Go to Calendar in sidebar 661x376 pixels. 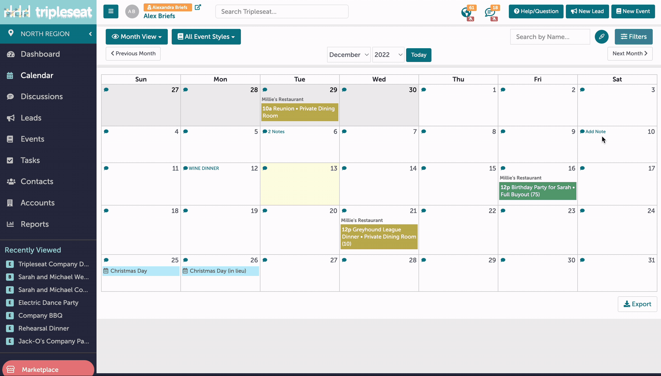[x=37, y=75]
